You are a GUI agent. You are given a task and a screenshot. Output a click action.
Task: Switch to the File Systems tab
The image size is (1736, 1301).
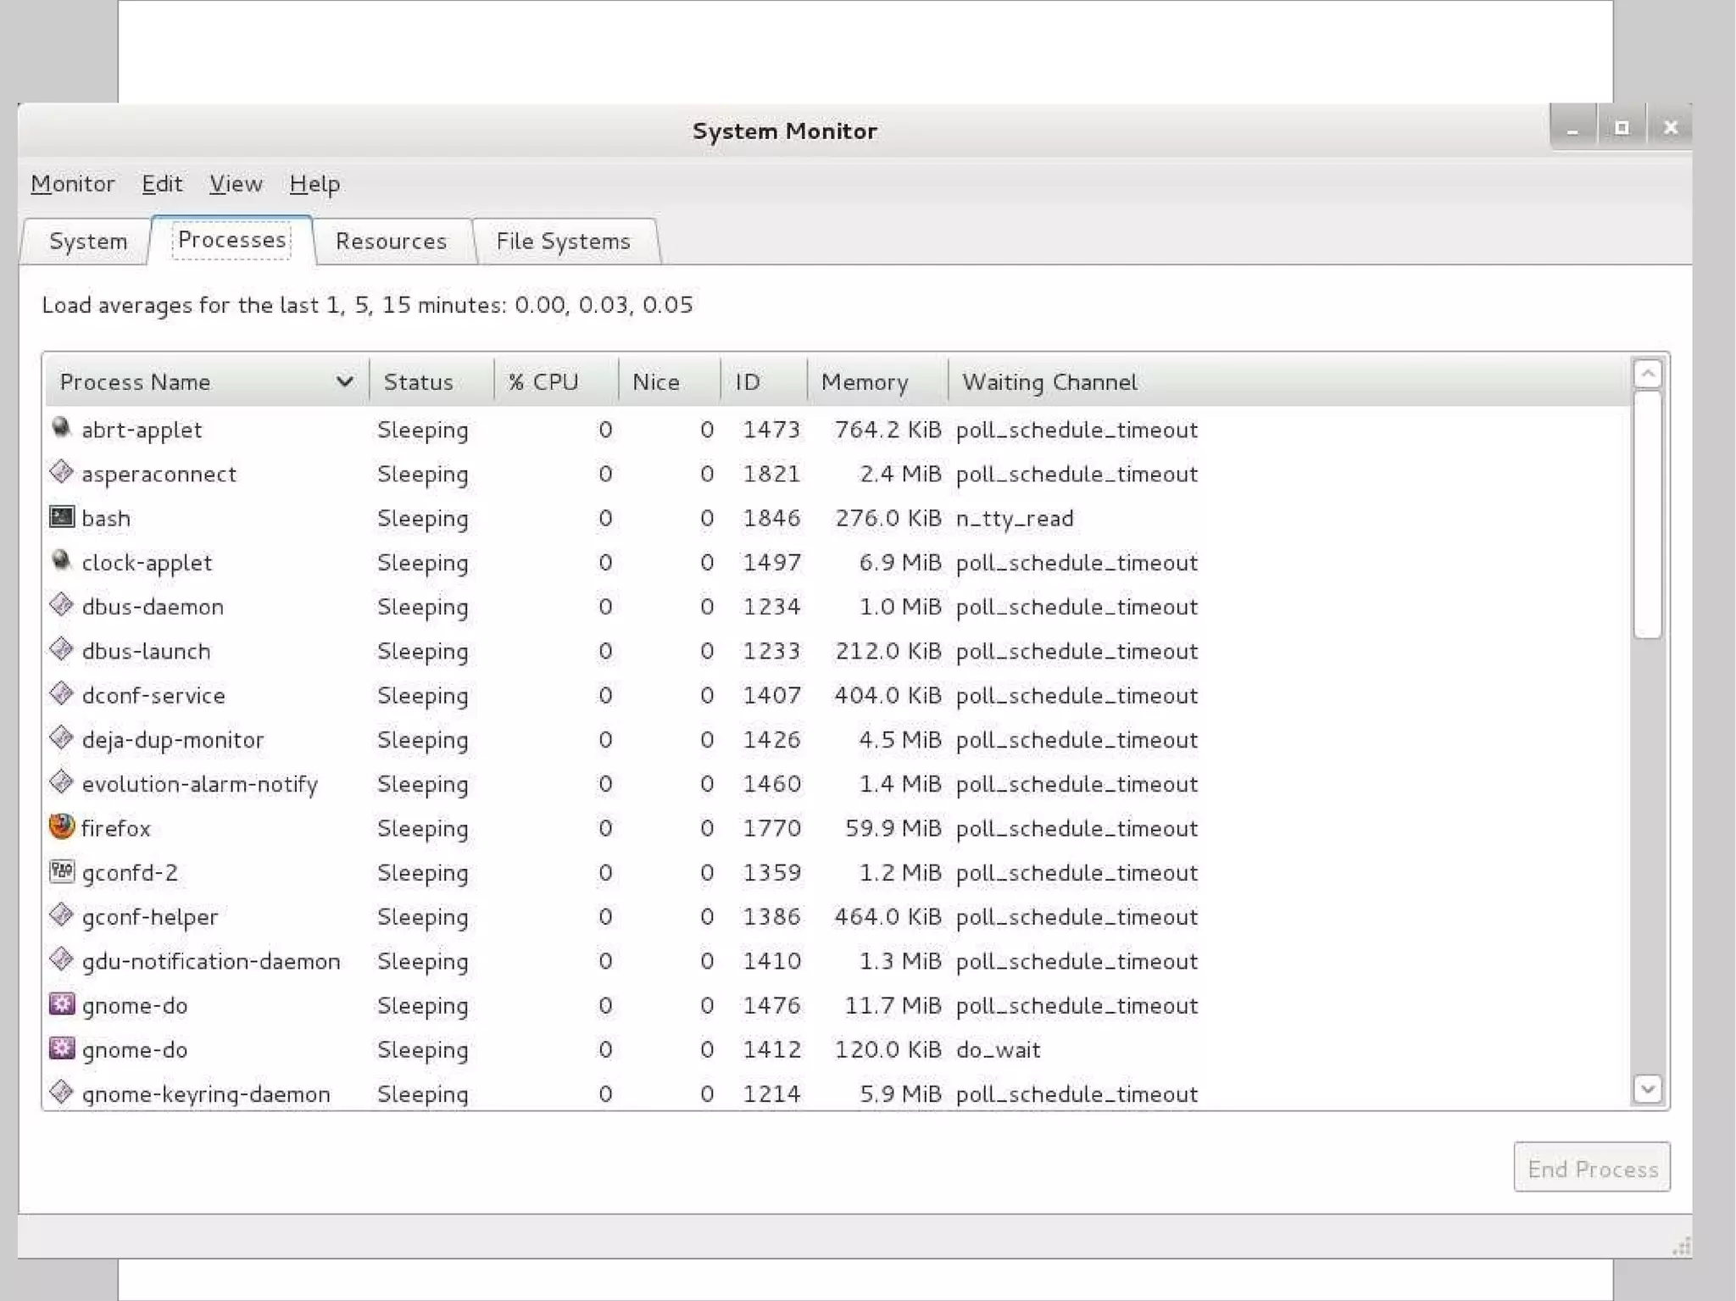pos(563,242)
